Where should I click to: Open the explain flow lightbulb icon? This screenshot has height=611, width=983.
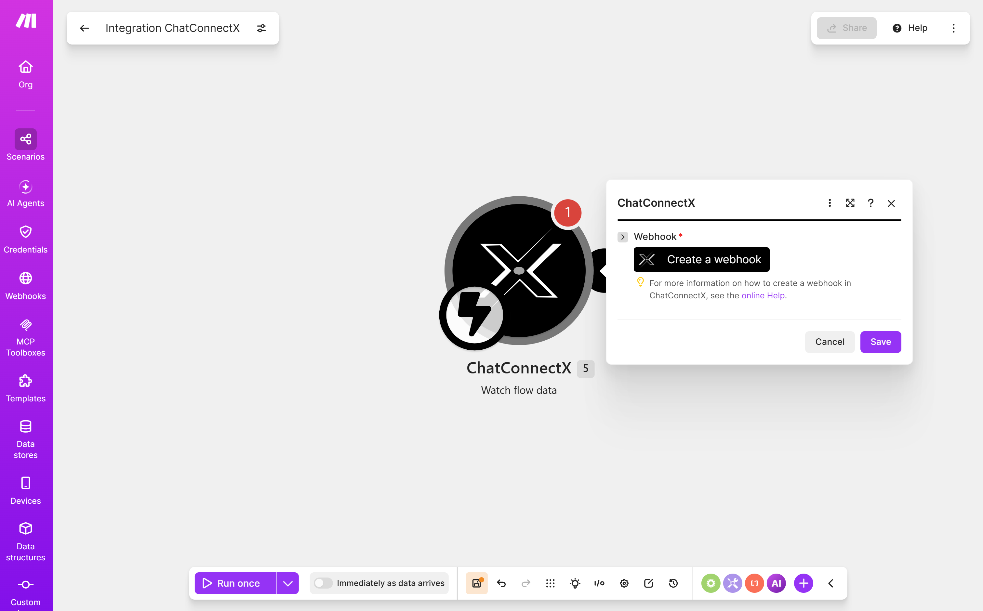point(575,583)
